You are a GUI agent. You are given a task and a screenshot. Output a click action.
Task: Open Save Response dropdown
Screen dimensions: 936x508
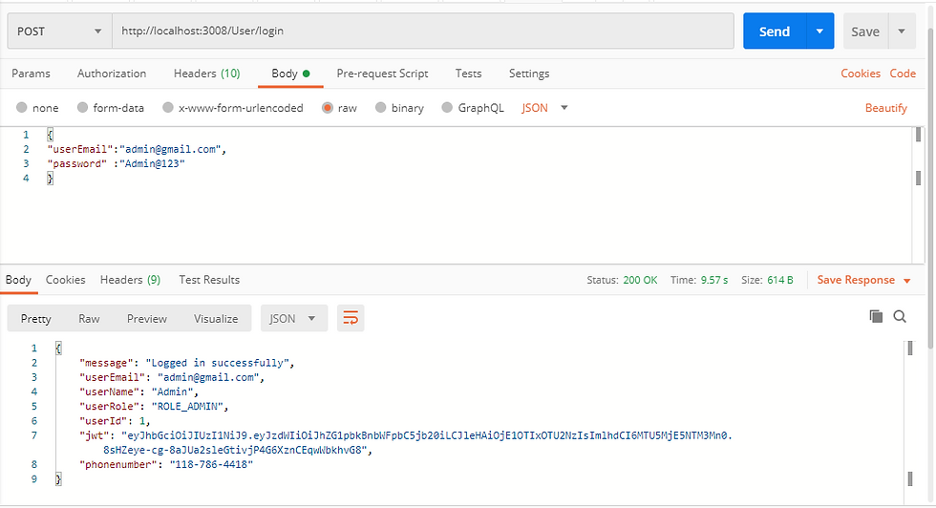tap(863, 280)
